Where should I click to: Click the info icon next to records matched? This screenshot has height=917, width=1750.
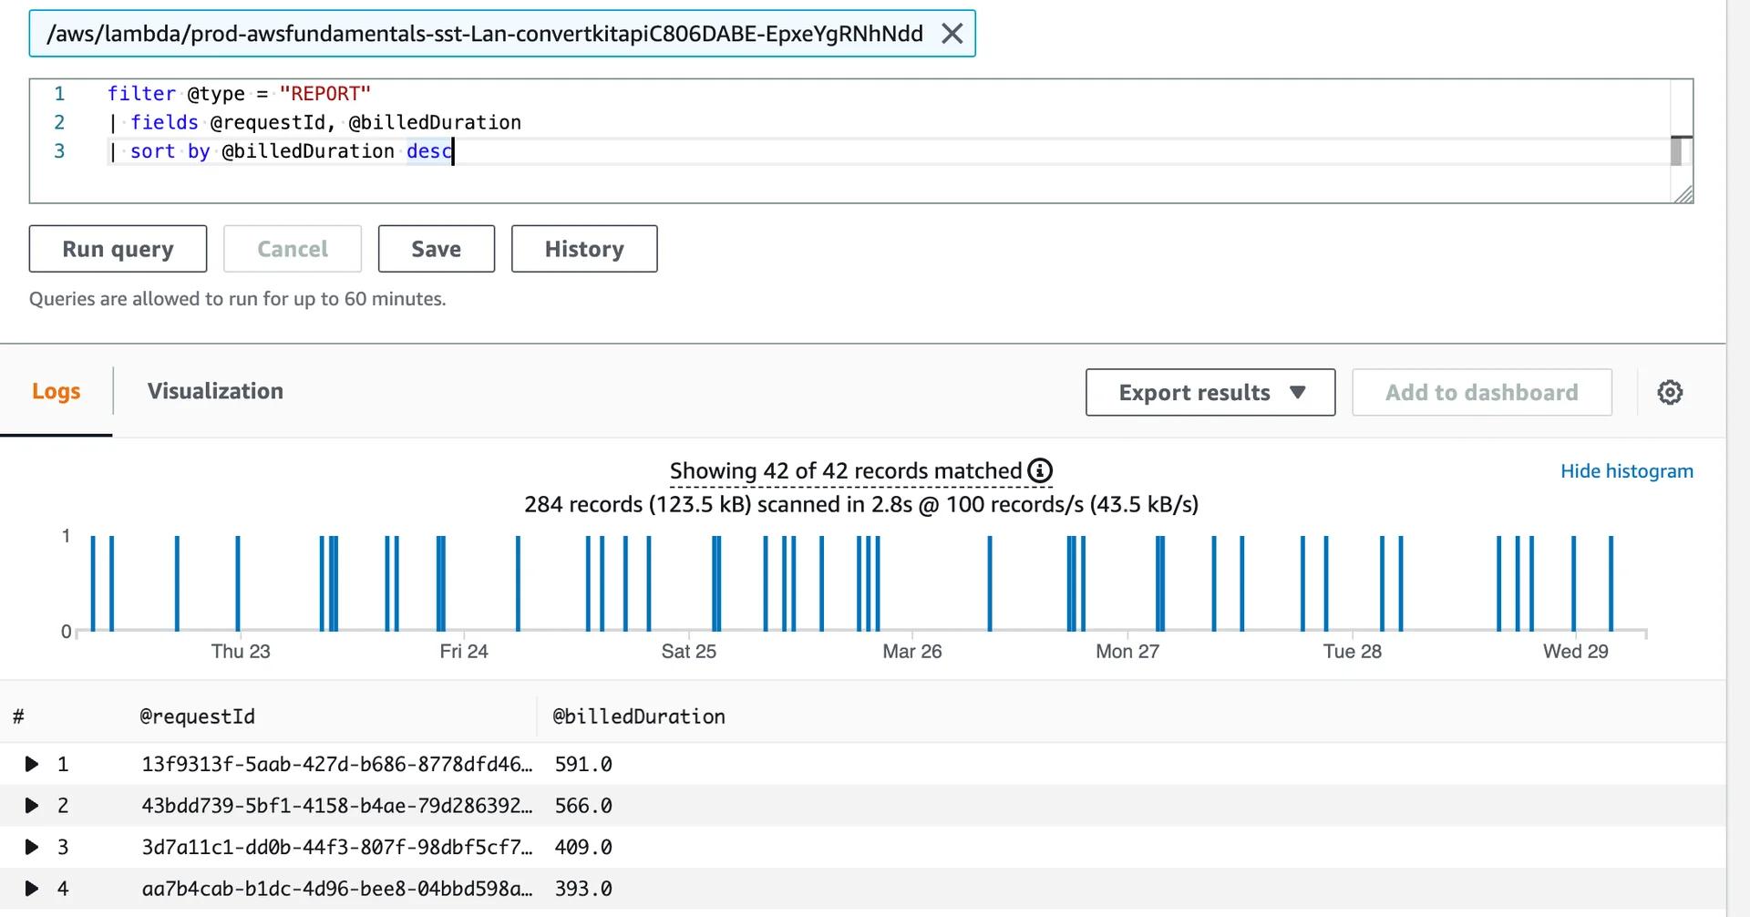pyautogui.click(x=1040, y=471)
